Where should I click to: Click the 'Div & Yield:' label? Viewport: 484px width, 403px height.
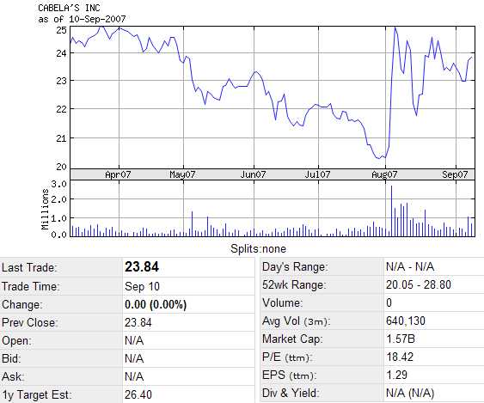[x=291, y=394]
